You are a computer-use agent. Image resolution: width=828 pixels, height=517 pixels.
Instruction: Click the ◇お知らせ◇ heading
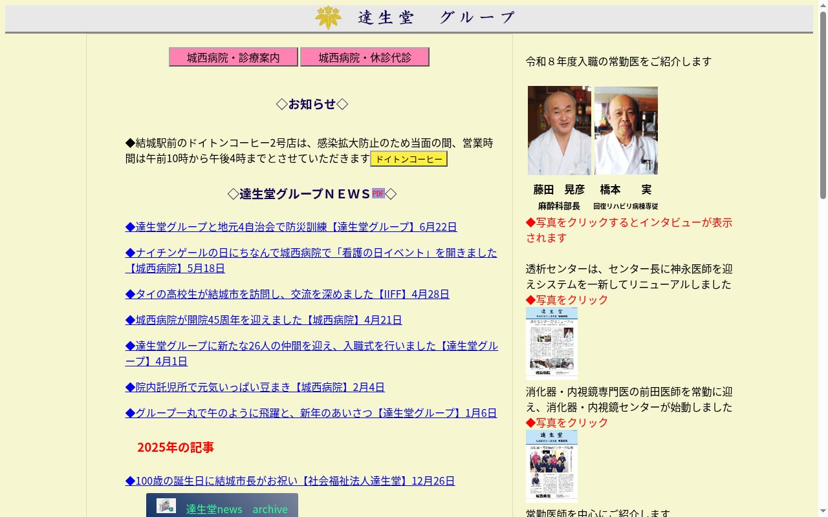pyautogui.click(x=312, y=104)
